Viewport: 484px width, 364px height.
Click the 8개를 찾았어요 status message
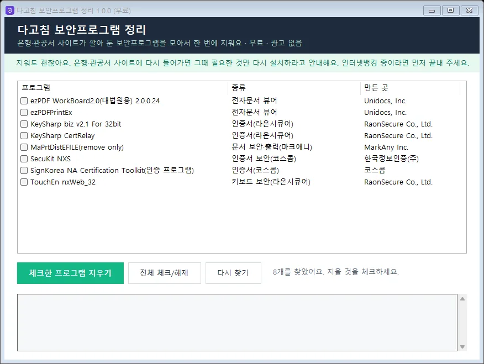click(336, 272)
